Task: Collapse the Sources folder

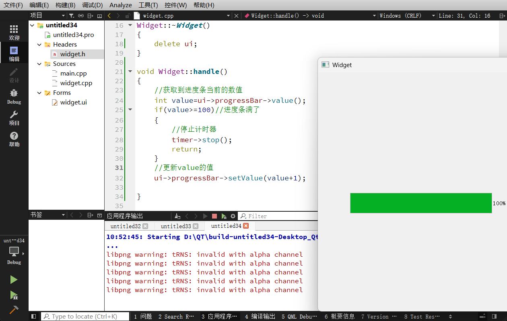Action: [39, 64]
